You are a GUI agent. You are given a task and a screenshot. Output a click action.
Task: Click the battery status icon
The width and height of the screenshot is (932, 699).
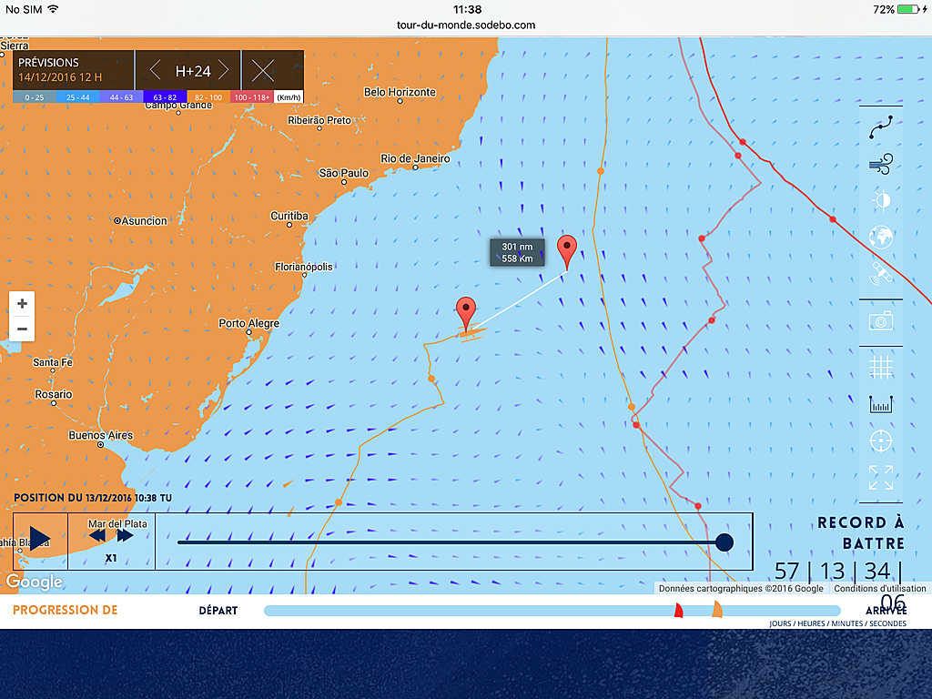click(x=908, y=9)
